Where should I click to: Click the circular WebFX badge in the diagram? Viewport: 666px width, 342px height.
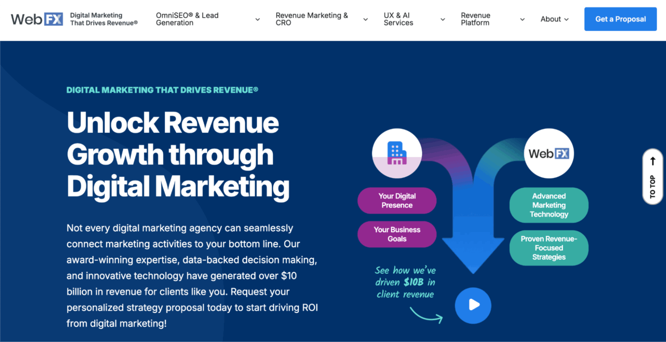[549, 153]
